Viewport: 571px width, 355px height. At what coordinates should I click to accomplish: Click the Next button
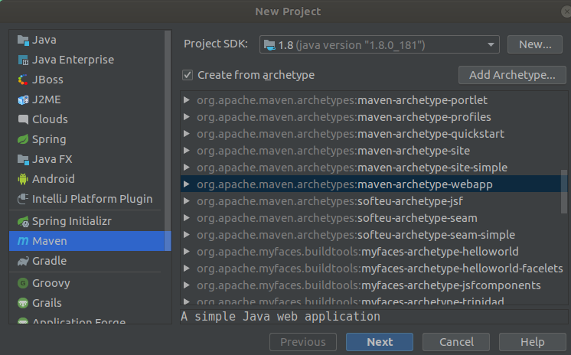coord(380,342)
